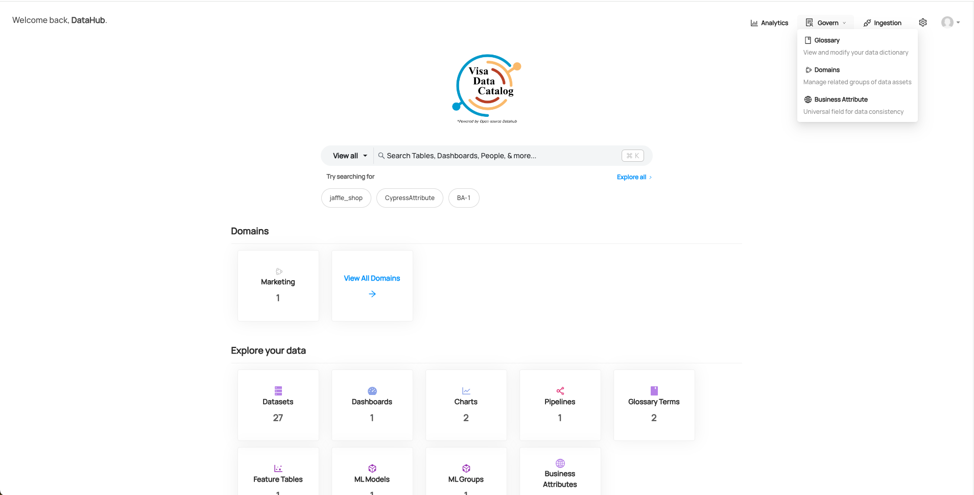Click the Business Attribute globe icon in menu
This screenshot has height=495, width=974.
pyautogui.click(x=808, y=100)
